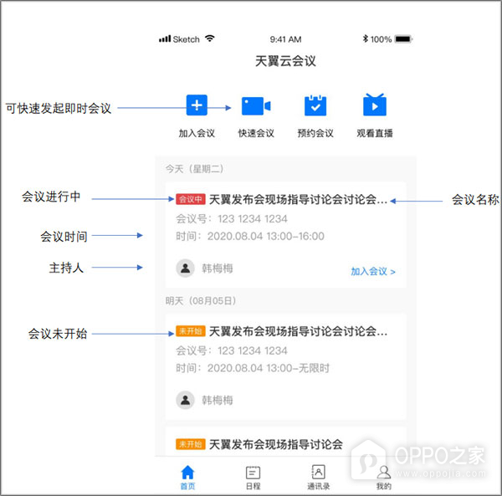Click host avatar in today's meeting card

(x=186, y=268)
